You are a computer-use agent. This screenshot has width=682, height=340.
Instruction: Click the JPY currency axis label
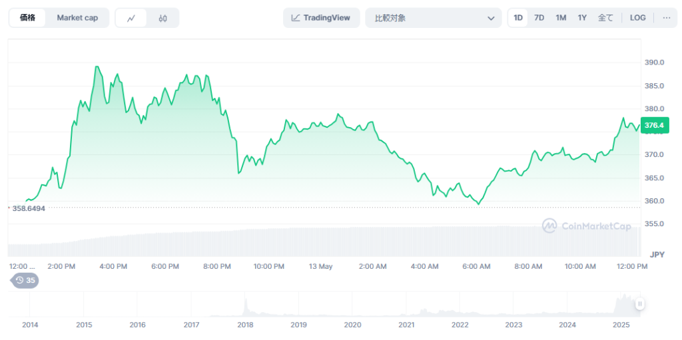click(x=657, y=254)
